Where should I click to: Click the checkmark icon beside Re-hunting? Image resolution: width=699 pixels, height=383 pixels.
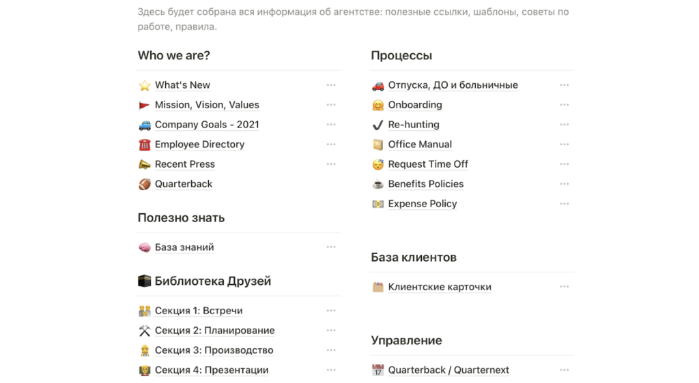tap(377, 125)
